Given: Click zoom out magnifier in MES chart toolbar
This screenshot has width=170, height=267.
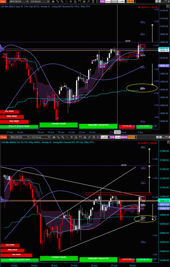Looking at the screenshot, I should tap(66, 1).
